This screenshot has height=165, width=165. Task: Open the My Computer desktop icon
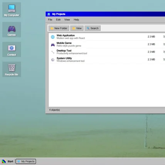(12, 10)
